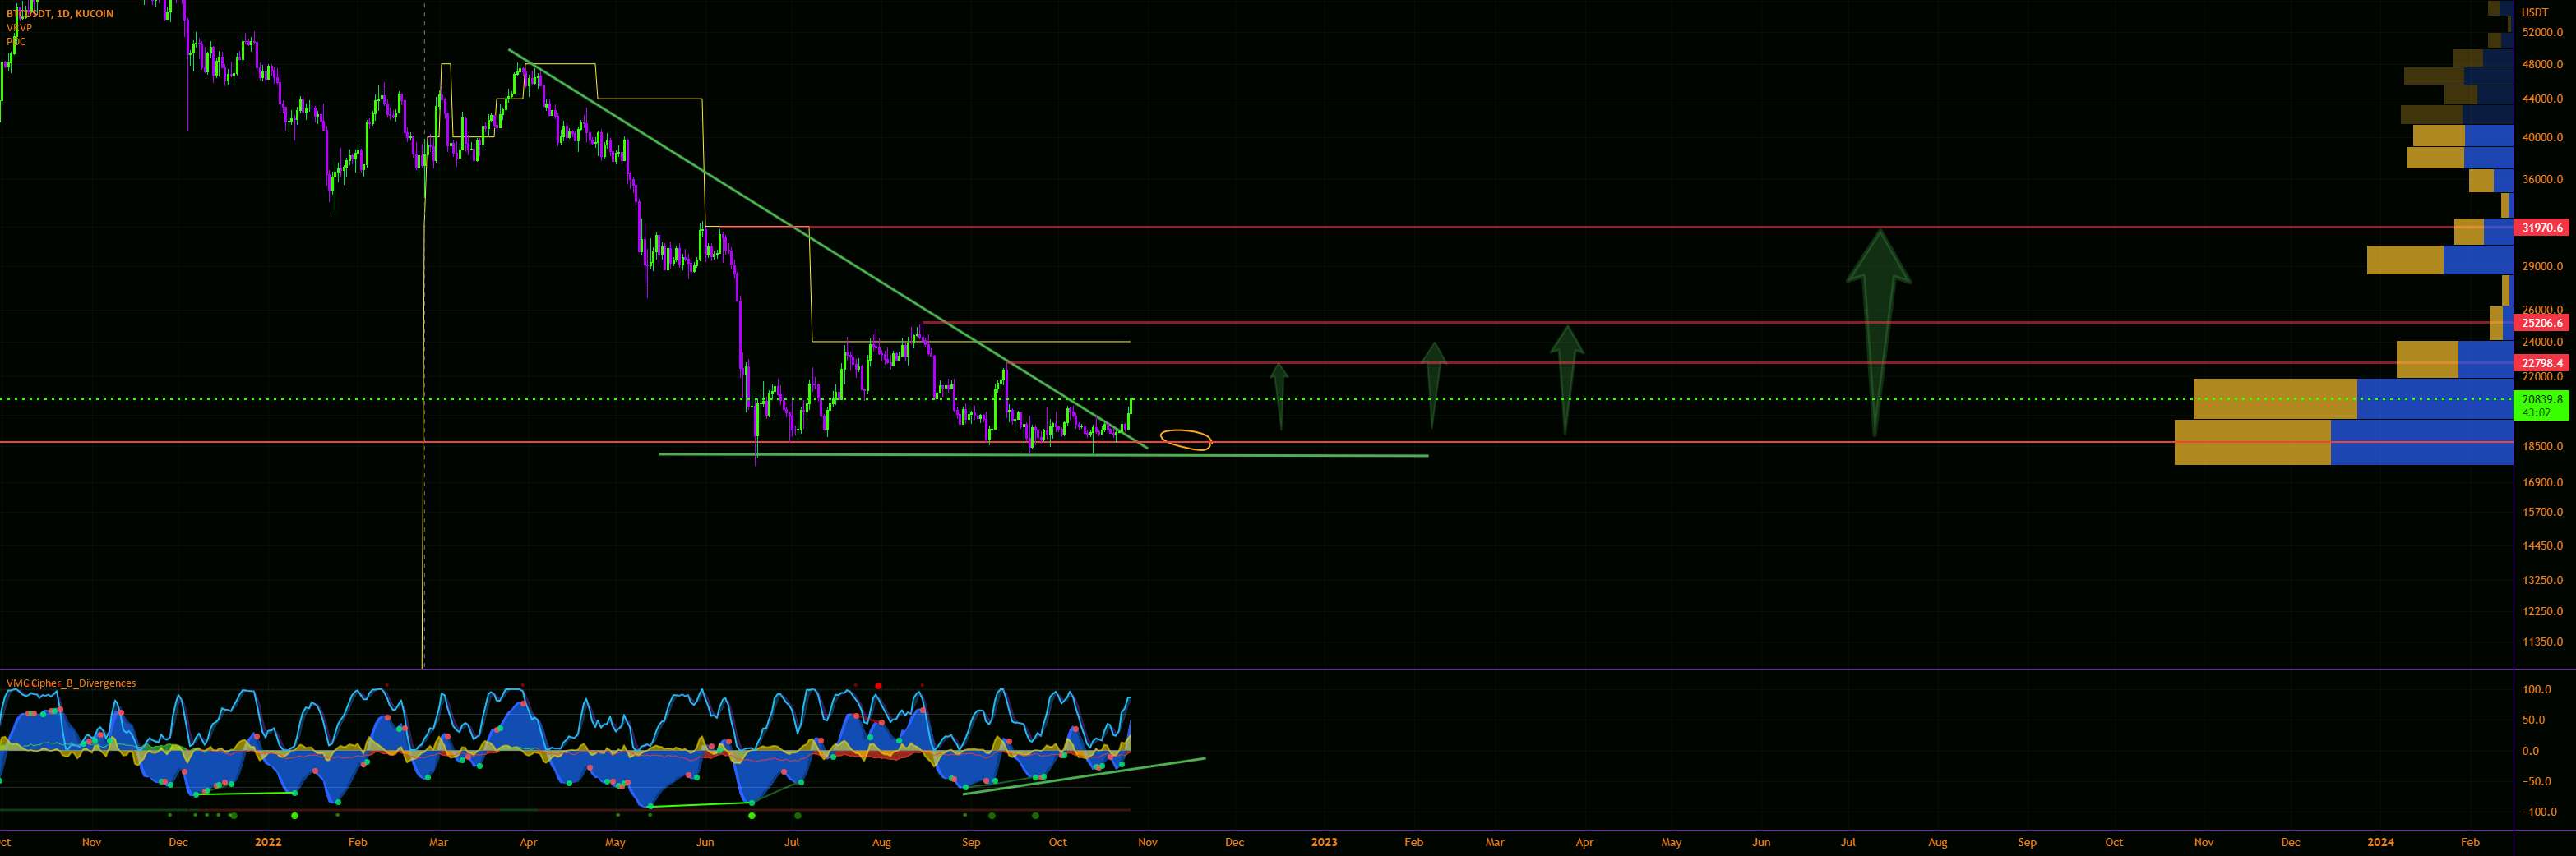This screenshot has width=2576, height=856.
Task: Click the red 22798.4 price label
Action: pyautogui.click(x=2542, y=362)
